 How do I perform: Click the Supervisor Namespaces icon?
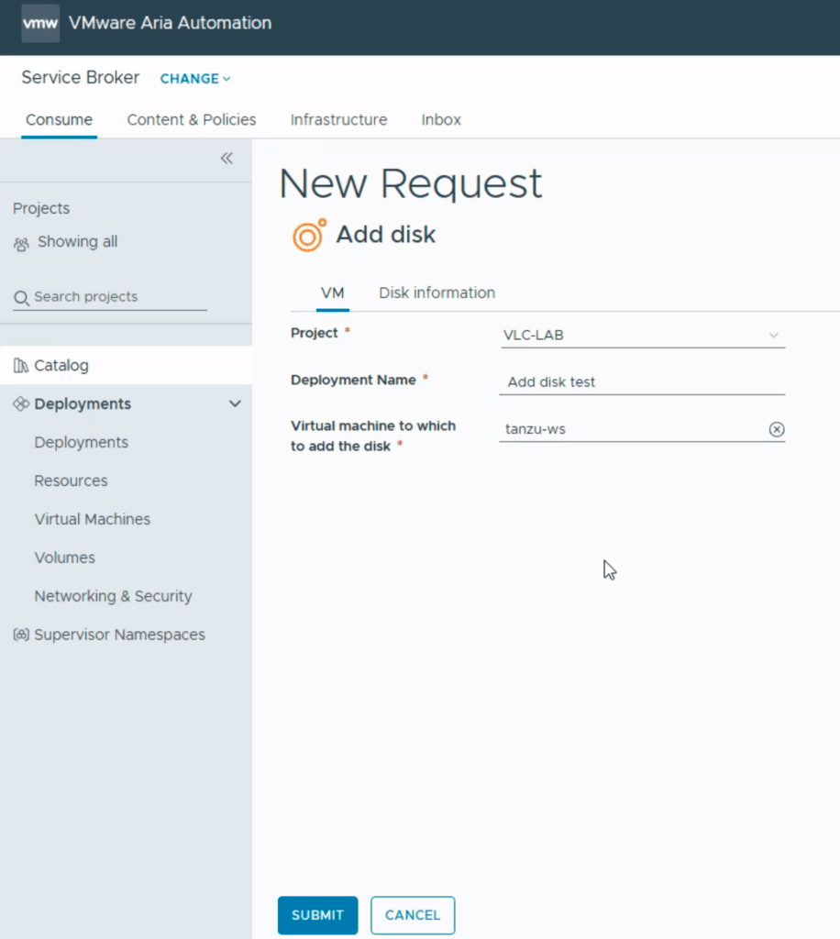(x=21, y=635)
